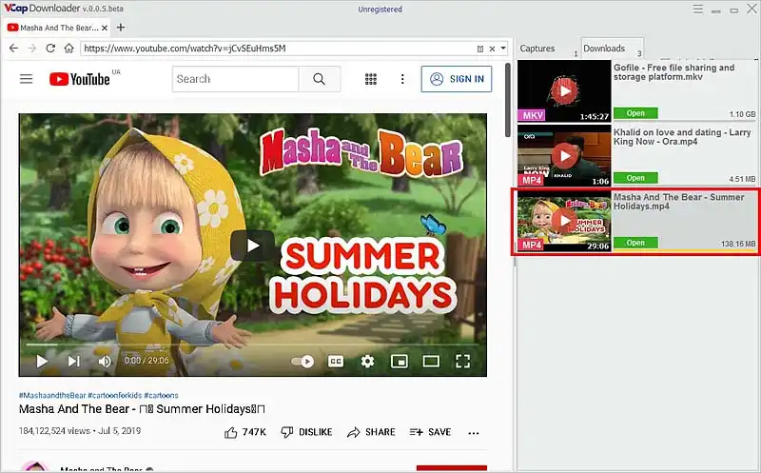This screenshot has height=473, width=761.
Task: Click the YouTube search magnifier button
Action: click(x=320, y=79)
